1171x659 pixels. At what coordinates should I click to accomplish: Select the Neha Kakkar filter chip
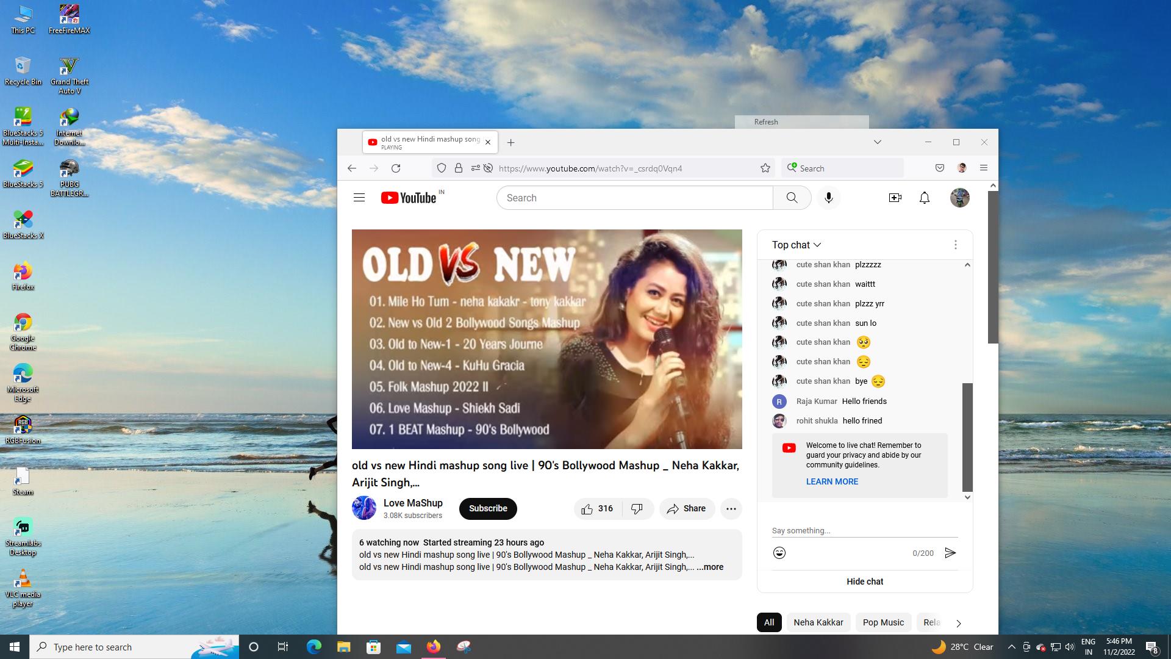(x=818, y=622)
